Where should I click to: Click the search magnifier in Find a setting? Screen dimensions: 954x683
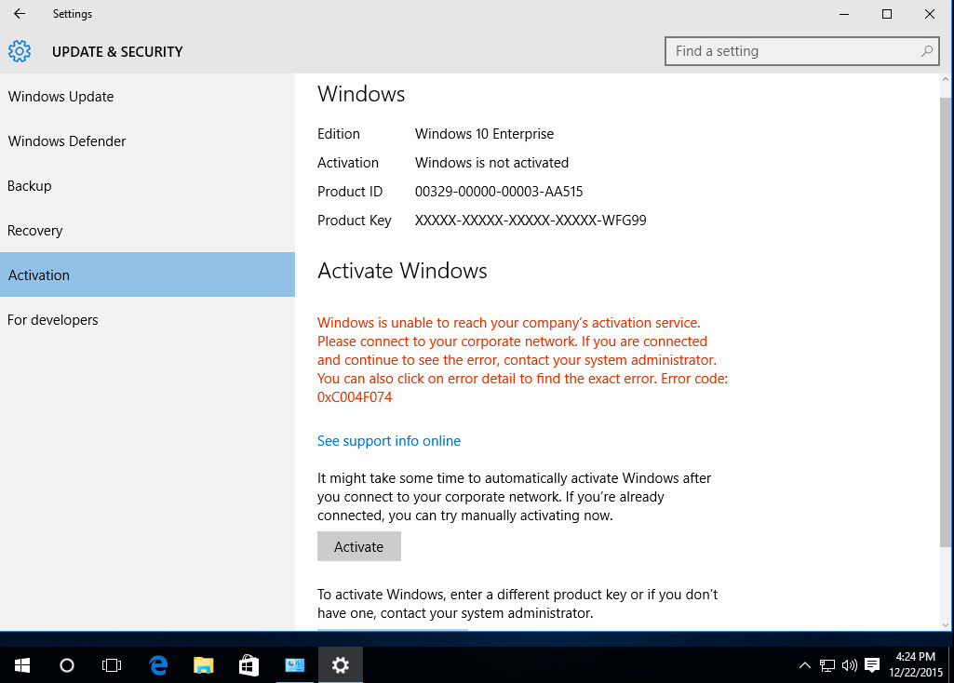pyautogui.click(x=926, y=51)
